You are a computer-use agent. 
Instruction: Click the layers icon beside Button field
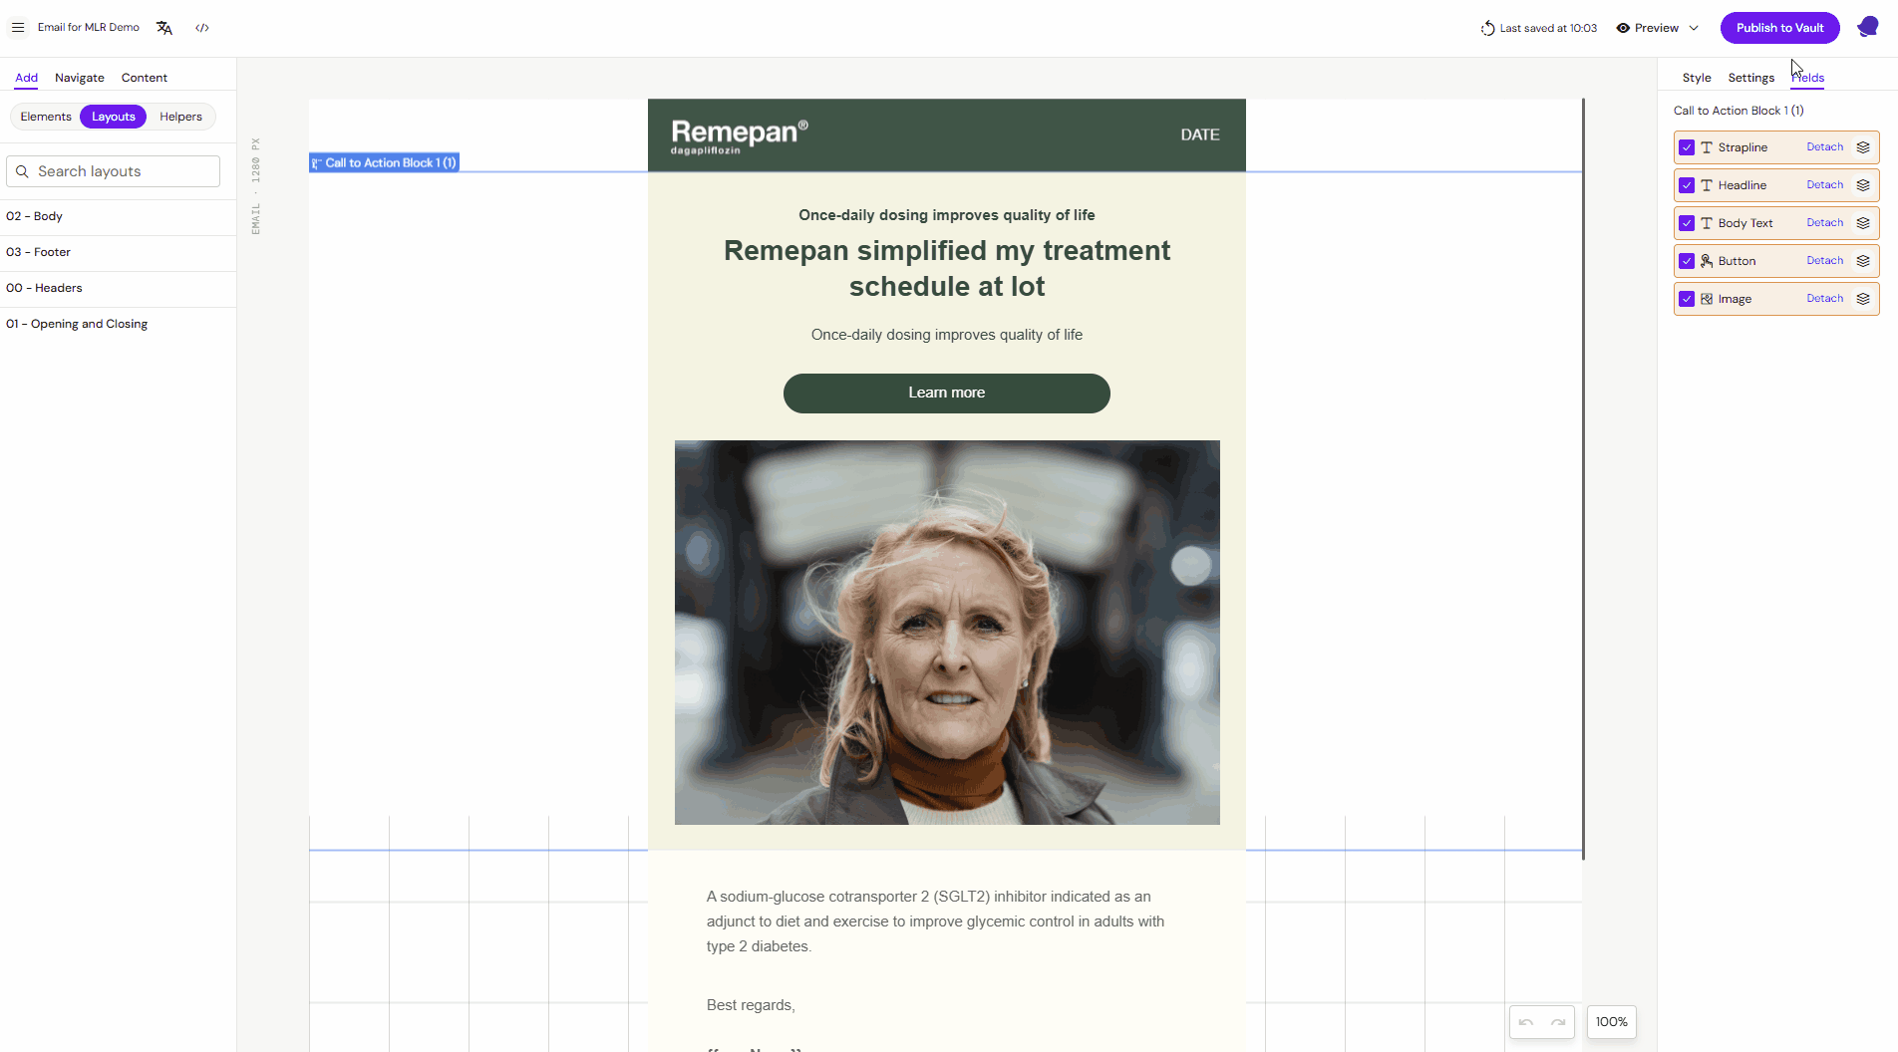1862,261
